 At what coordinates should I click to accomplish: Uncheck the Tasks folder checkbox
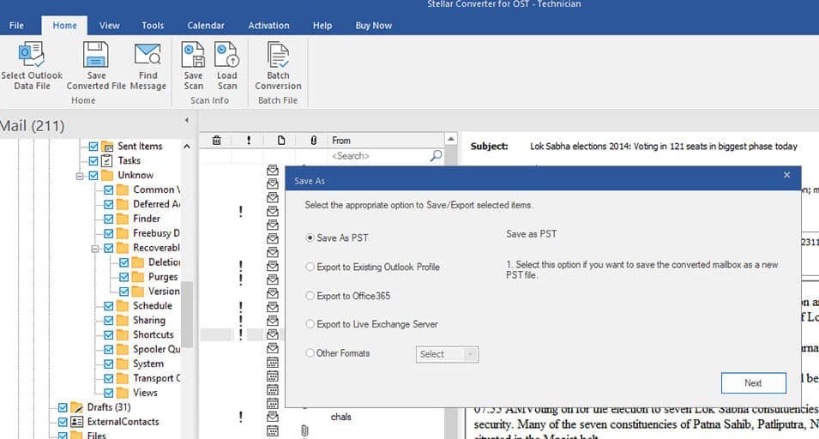click(x=93, y=161)
